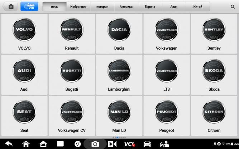Viewport: 239px width, 149px height.
Task: Open the VID vehicle scan button
Action: click(x=29, y=6)
